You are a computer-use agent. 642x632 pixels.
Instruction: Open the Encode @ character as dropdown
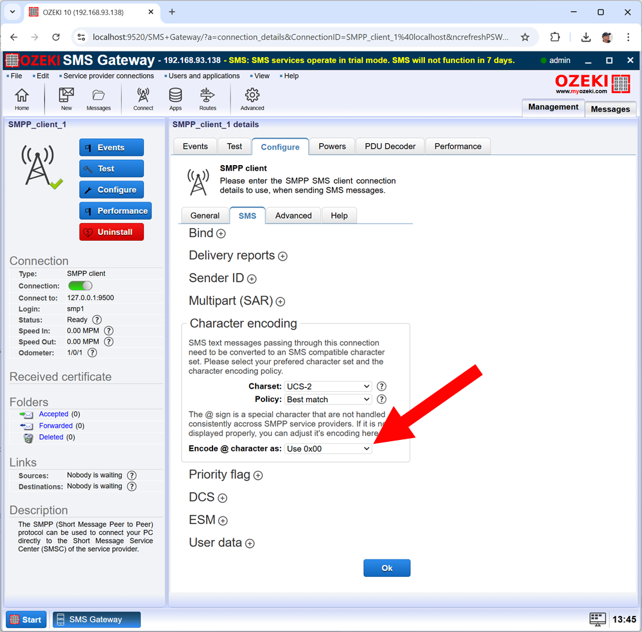[328, 448]
